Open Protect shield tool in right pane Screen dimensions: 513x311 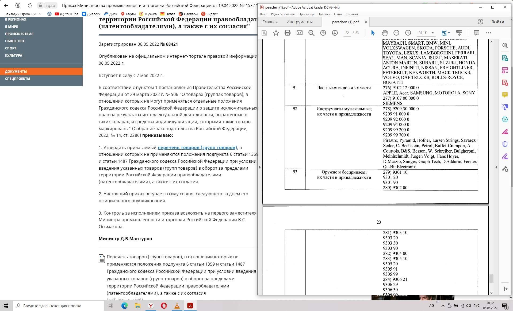[x=505, y=144]
